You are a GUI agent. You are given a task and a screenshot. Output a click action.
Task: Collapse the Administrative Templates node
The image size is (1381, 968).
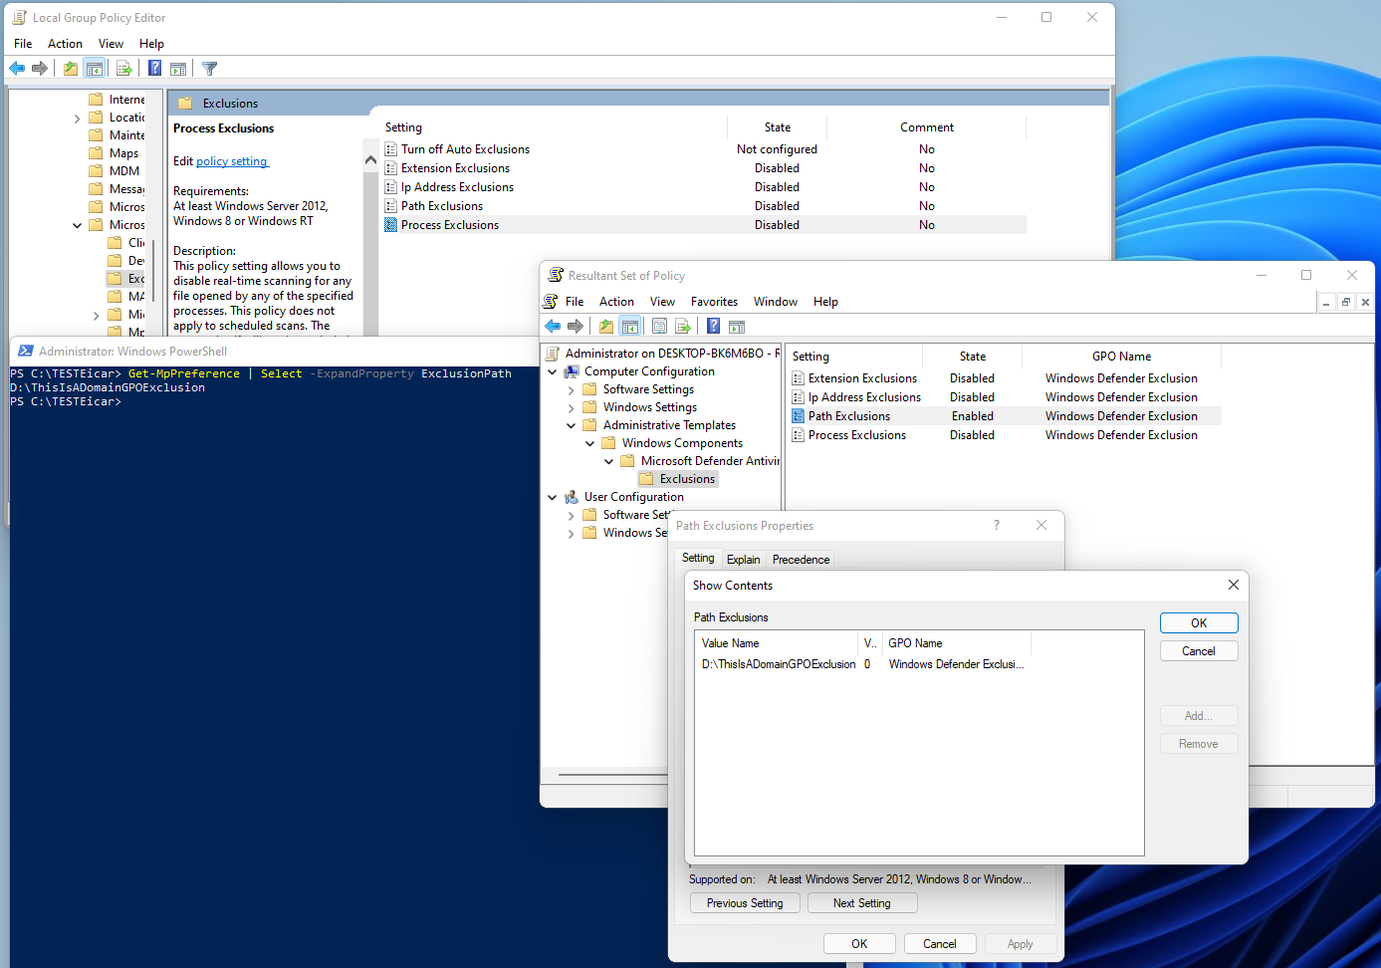tap(571, 424)
